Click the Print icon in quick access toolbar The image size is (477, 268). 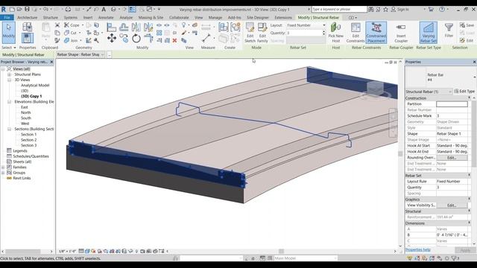[x=68, y=10]
